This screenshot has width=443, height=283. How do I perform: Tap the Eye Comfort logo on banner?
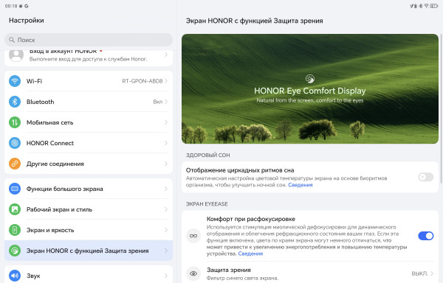coord(310,79)
